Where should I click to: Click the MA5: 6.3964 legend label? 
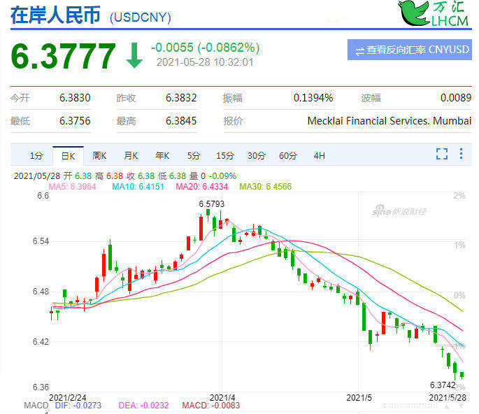click(72, 187)
